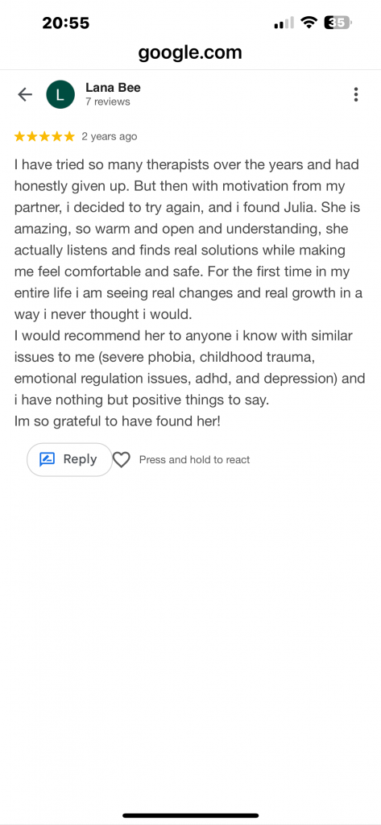This screenshot has width=381, height=825.
Task: Tap the paragraph starting I have tried
Action: tap(188, 239)
